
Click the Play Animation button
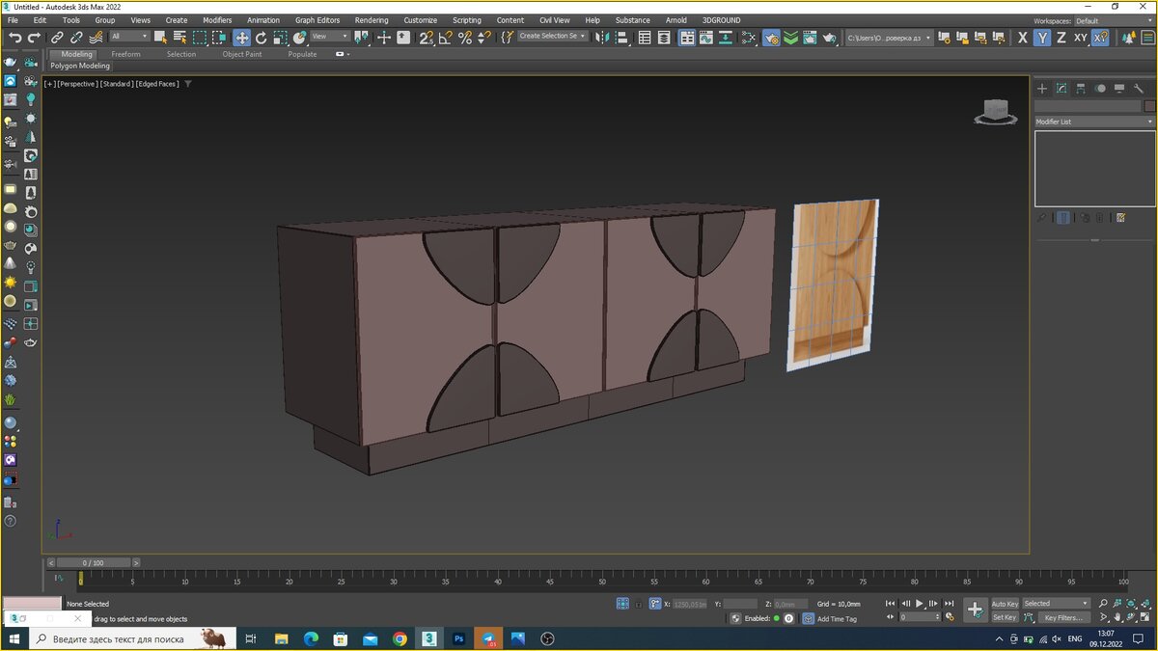point(919,604)
